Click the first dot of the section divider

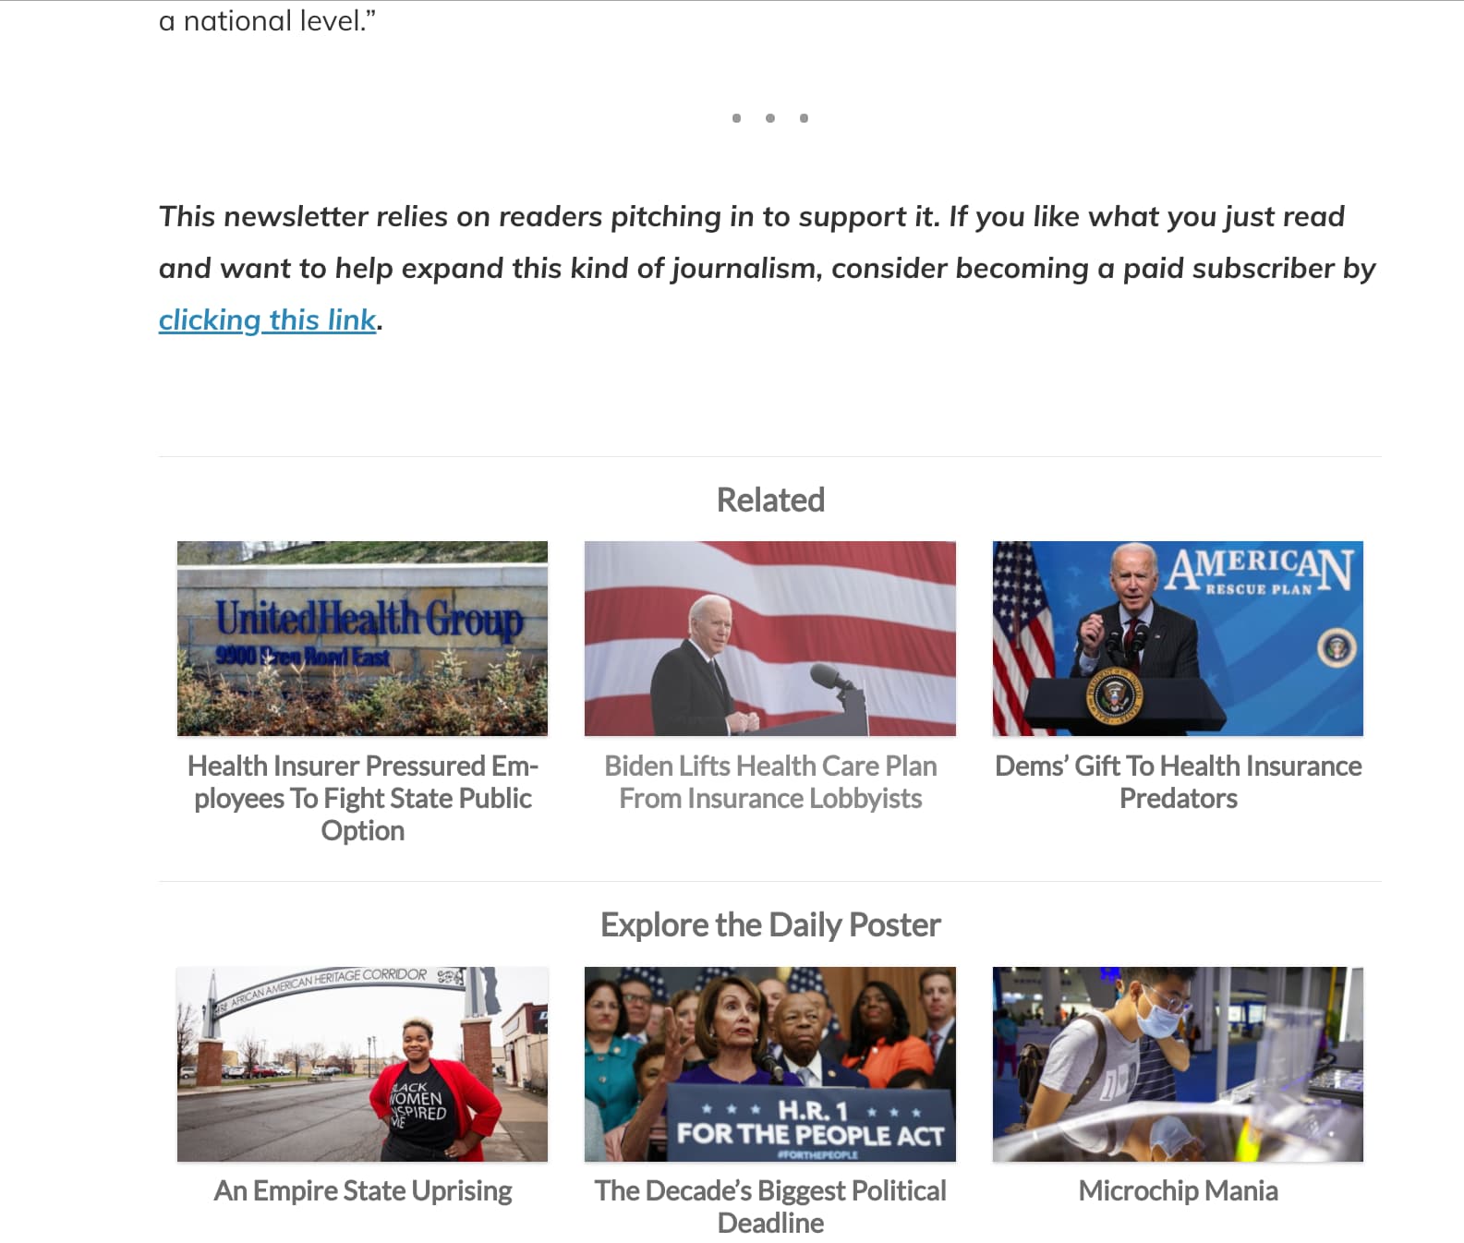736,118
